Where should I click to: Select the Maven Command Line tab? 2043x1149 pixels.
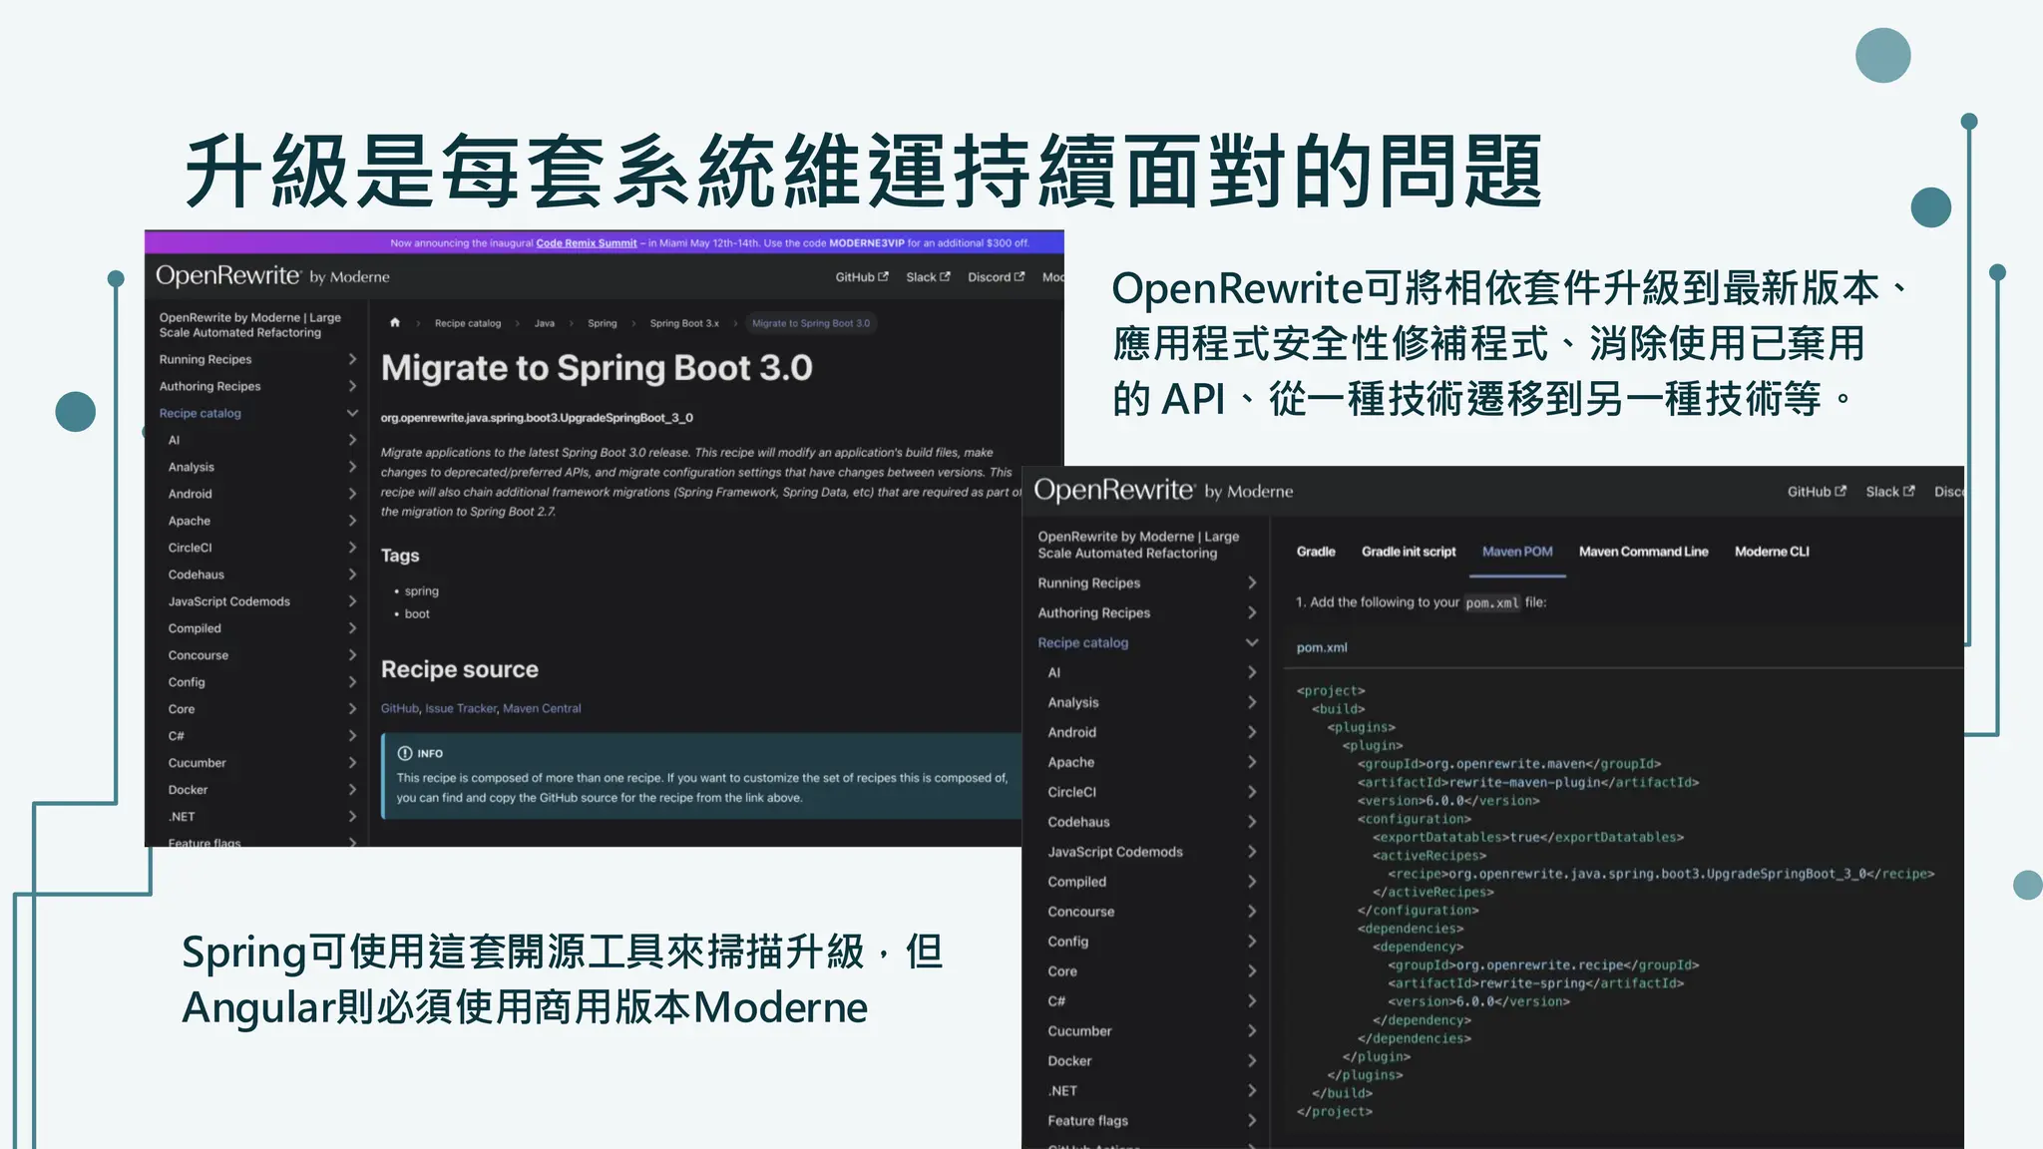point(1643,552)
